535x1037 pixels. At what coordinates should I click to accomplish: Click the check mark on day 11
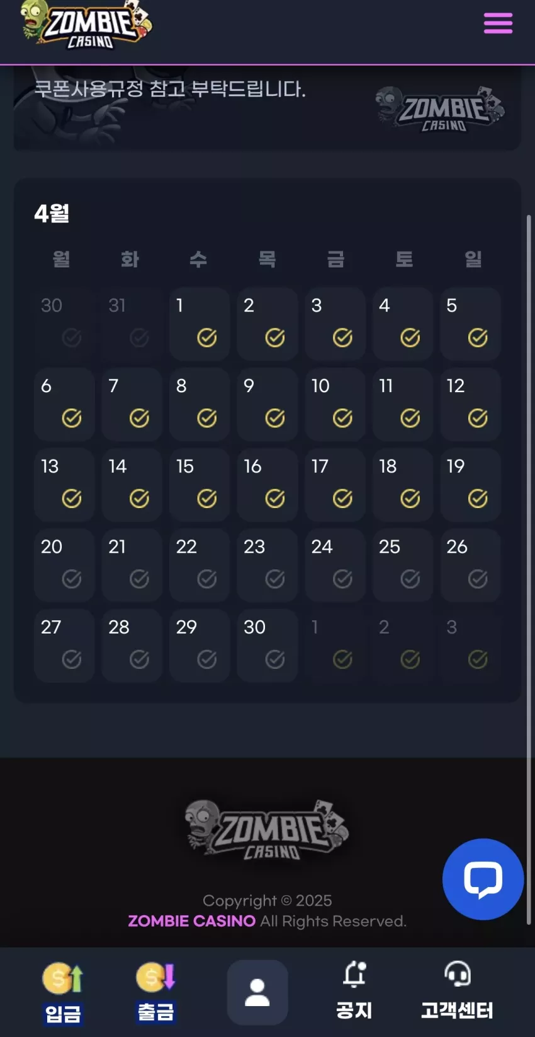coord(410,418)
